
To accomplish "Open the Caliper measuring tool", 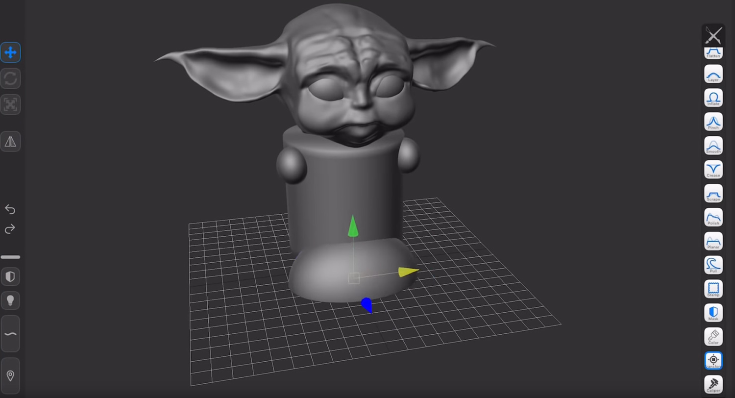I will point(713,384).
